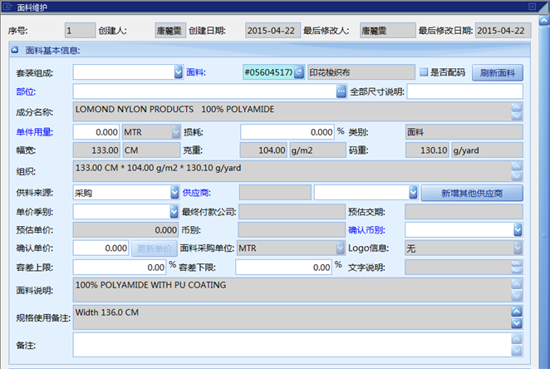Click down arrow in 面料说明 field
Screen dimensions: 550x369
[x=517, y=295]
